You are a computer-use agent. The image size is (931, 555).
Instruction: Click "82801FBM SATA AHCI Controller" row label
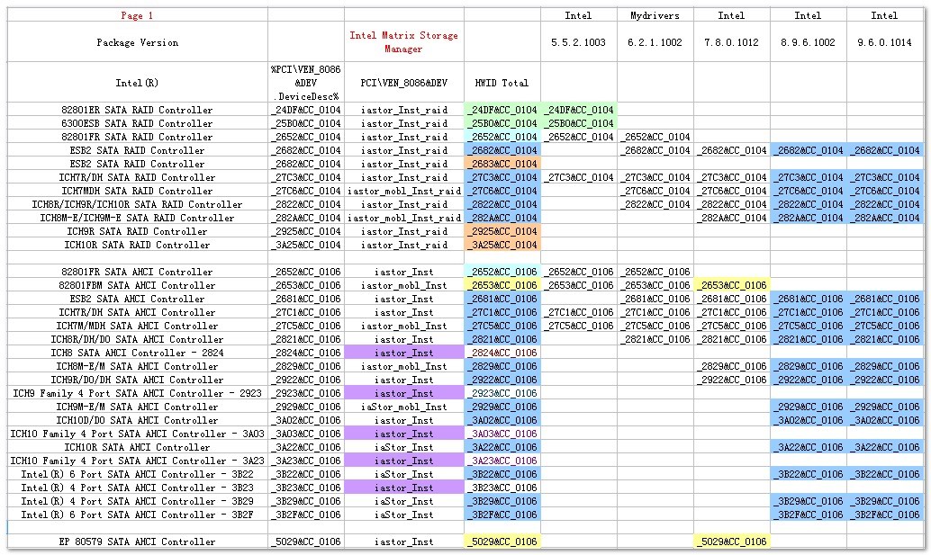(138, 285)
